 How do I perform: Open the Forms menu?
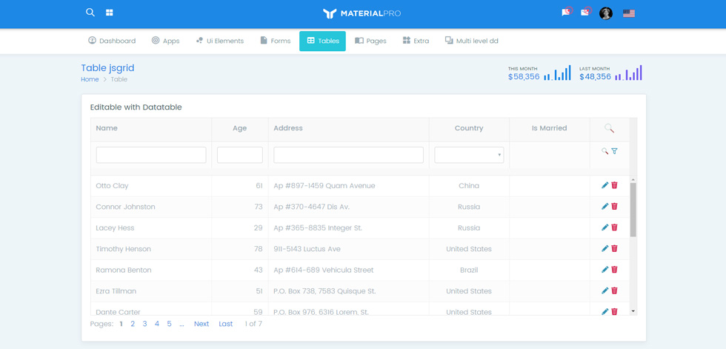coord(276,41)
